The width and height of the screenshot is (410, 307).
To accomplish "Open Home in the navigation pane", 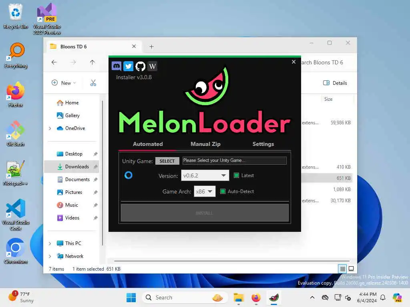I will (x=72, y=103).
